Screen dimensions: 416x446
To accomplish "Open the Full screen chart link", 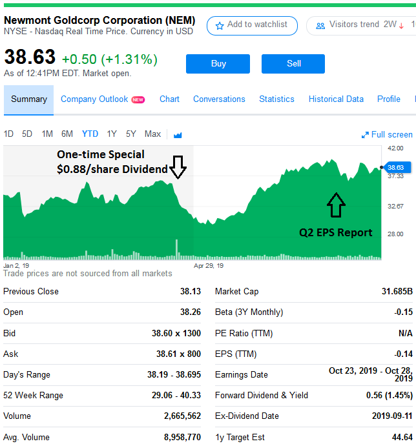I will click(x=387, y=134).
